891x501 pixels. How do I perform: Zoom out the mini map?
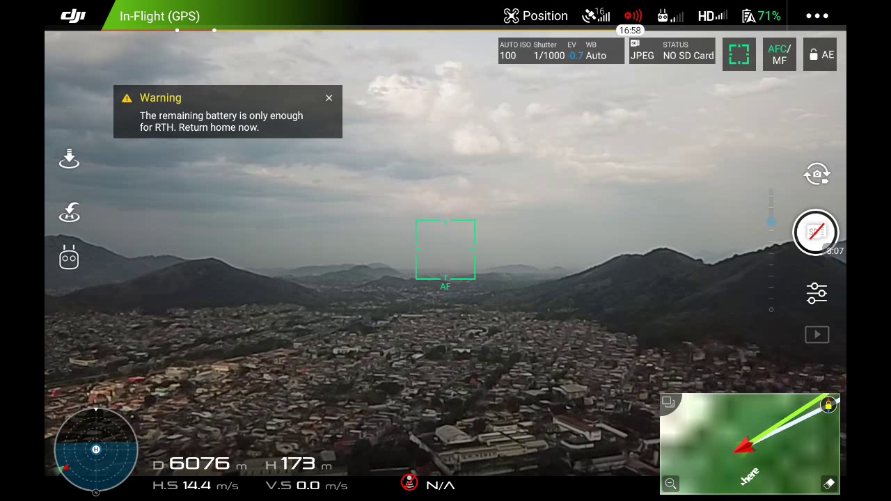tap(670, 484)
